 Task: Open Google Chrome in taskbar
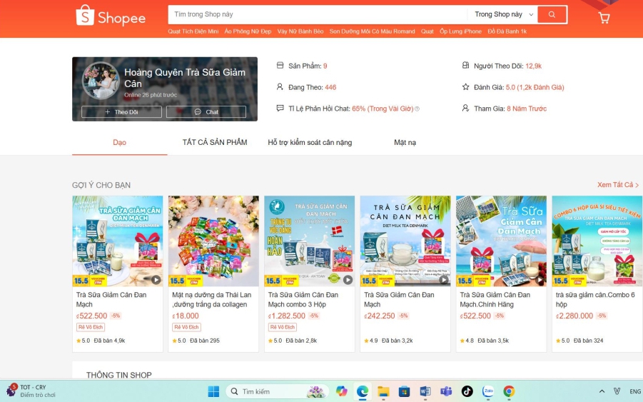pyautogui.click(x=509, y=391)
